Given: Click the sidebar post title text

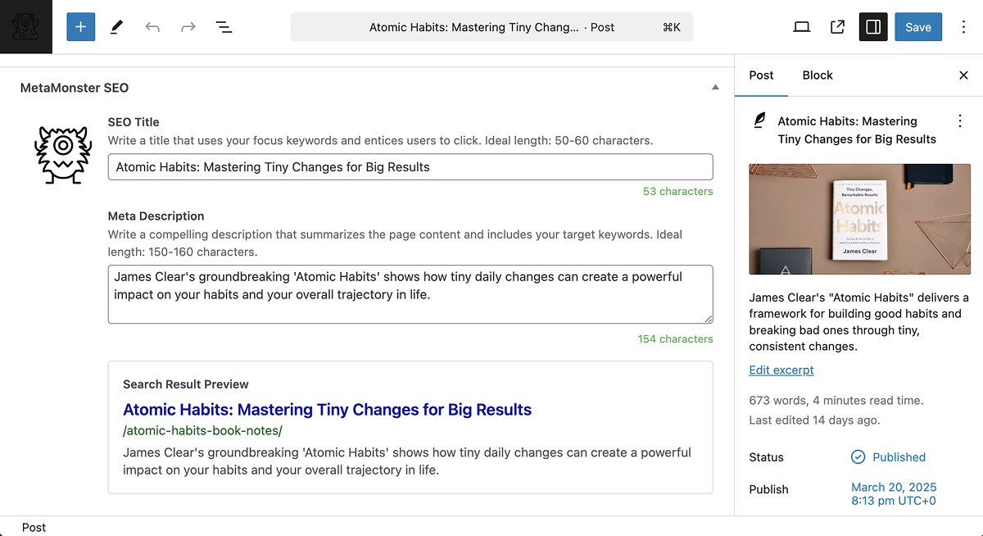Looking at the screenshot, I should (857, 129).
